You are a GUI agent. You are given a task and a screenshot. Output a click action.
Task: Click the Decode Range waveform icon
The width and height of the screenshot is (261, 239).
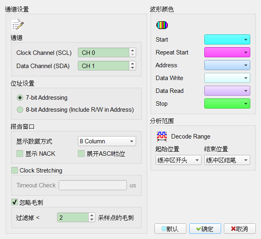tap(162, 137)
